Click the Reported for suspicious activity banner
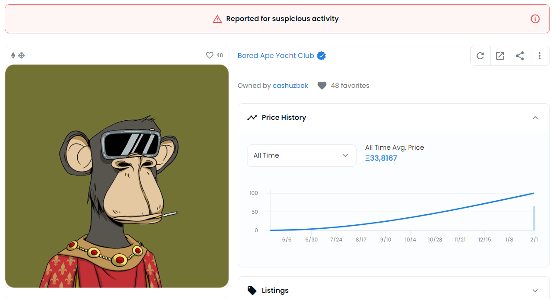This screenshot has width=553, height=299. (x=282, y=19)
